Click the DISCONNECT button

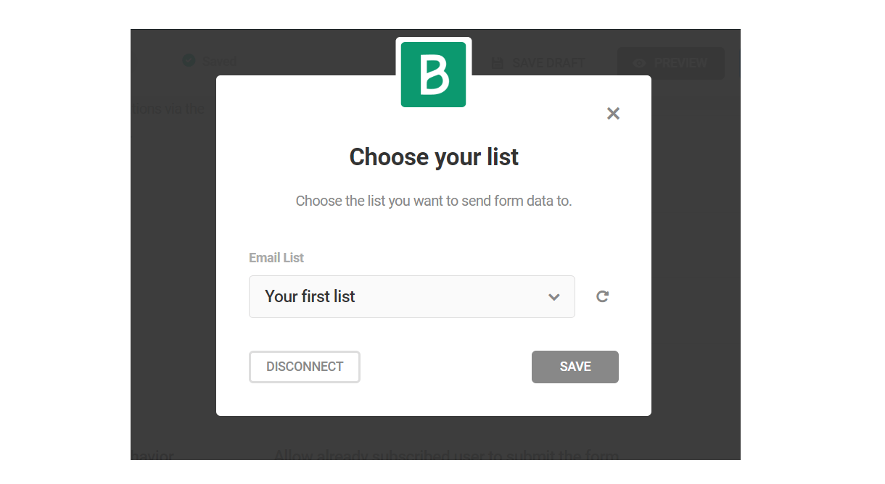pyautogui.click(x=305, y=367)
